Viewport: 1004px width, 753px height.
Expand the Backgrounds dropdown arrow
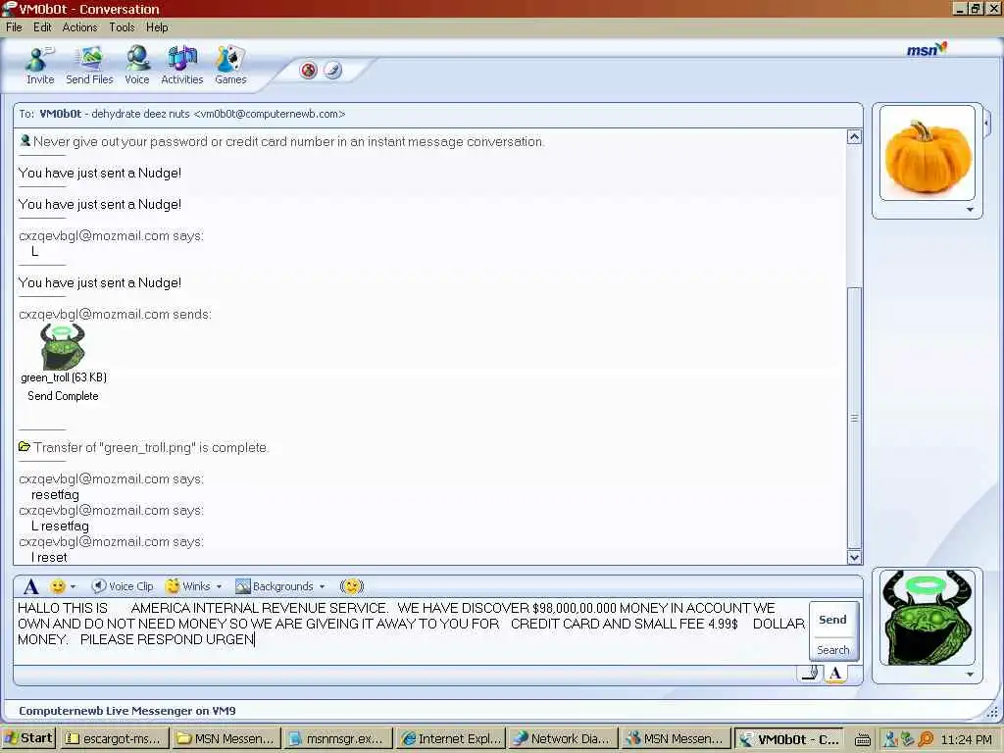[x=322, y=586]
